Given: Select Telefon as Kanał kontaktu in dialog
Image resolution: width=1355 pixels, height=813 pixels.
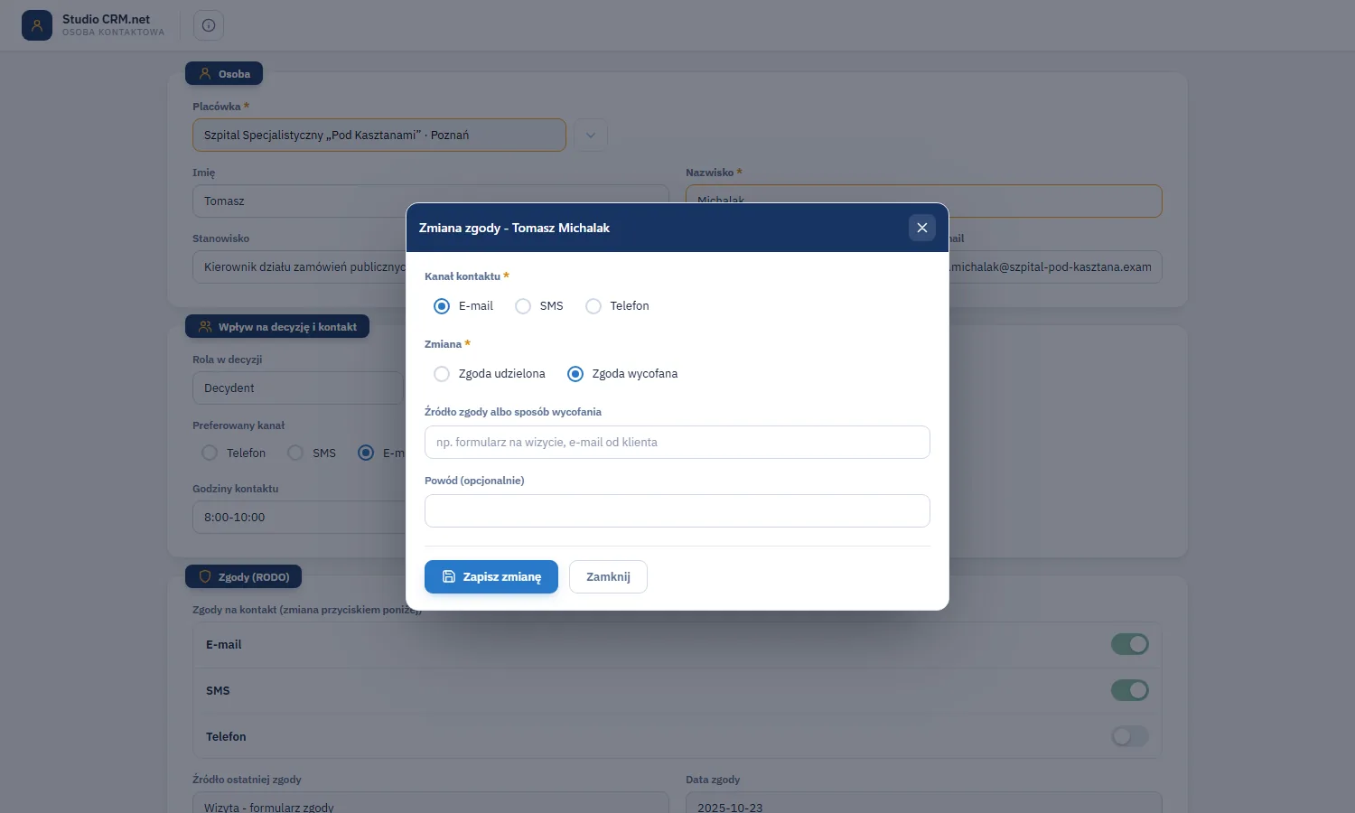Looking at the screenshot, I should pos(593,306).
